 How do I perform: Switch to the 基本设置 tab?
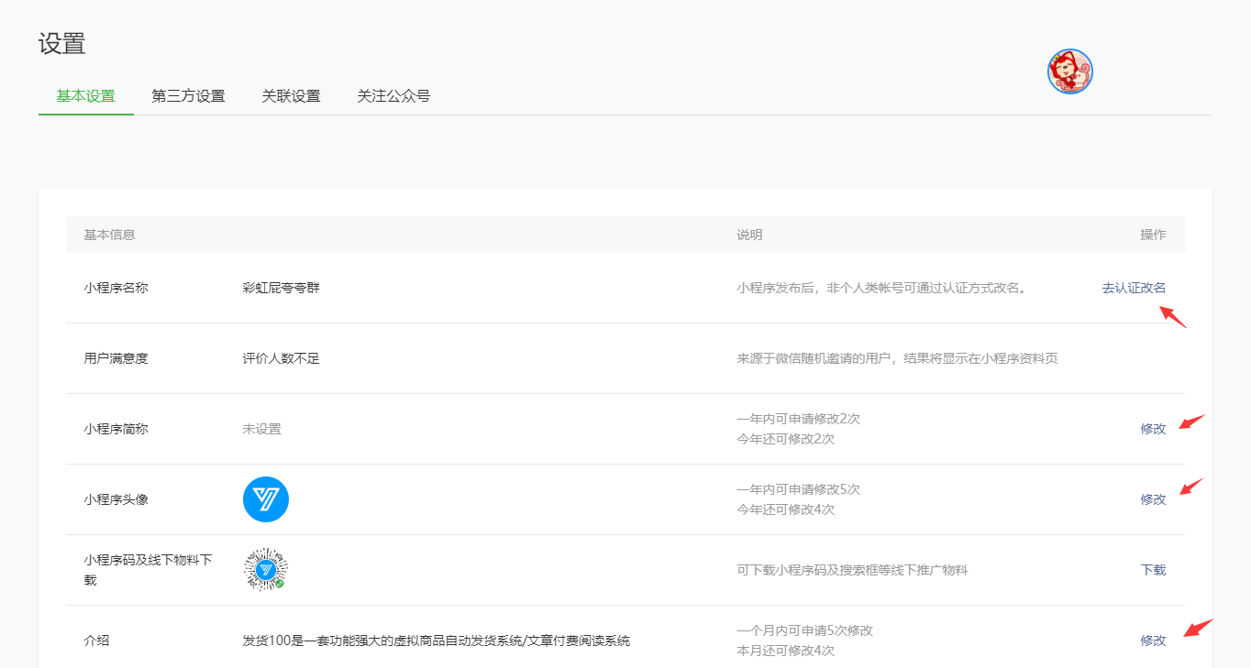tap(85, 96)
